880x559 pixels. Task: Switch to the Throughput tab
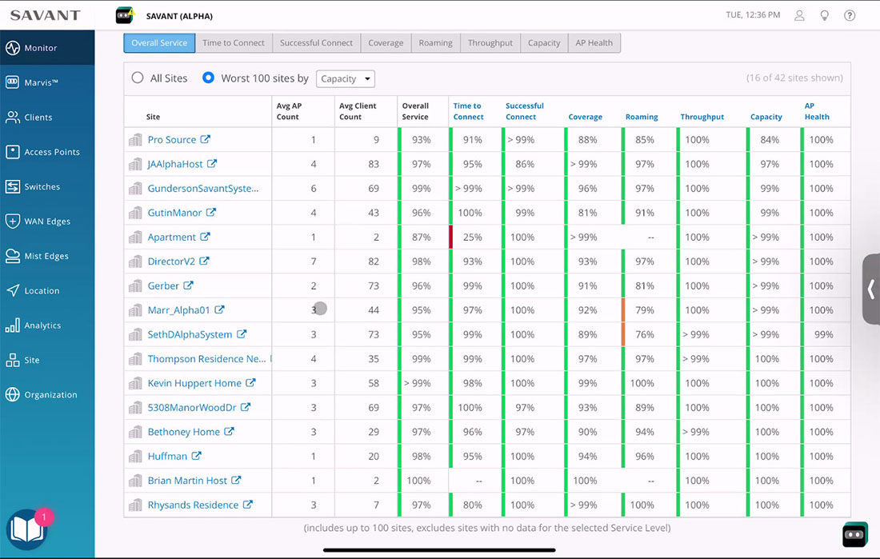coord(490,42)
